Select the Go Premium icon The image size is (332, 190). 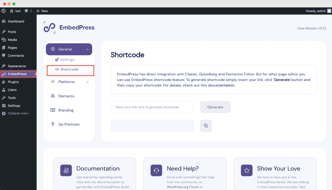tap(53, 124)
